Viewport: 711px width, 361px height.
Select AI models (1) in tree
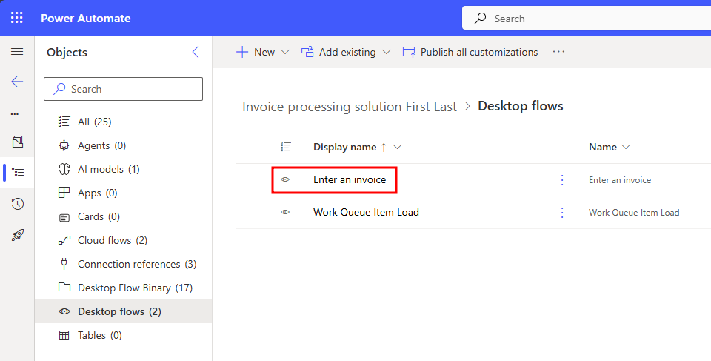click(124, 169)
